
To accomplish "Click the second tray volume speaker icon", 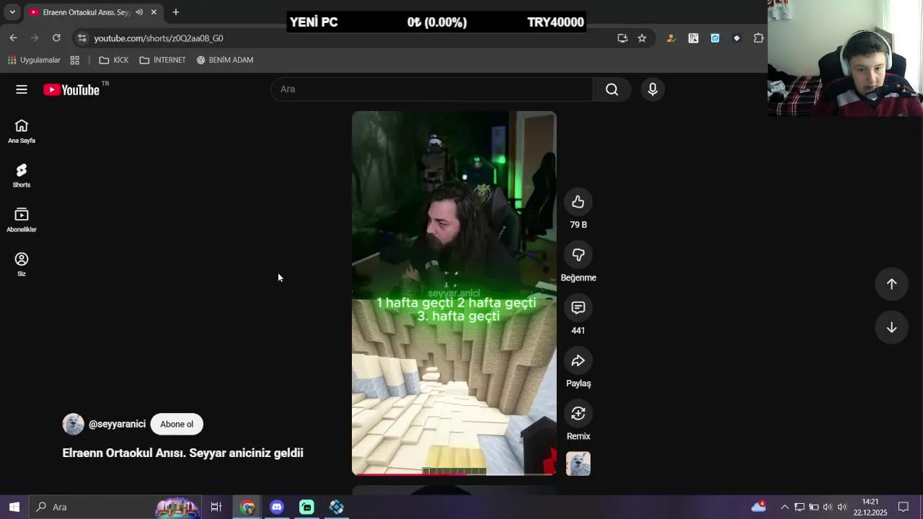I will point(842,507).
